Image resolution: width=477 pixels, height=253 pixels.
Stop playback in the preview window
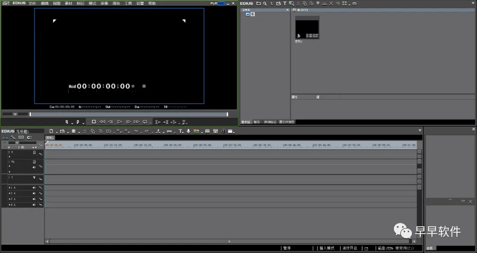click(94, 122)
